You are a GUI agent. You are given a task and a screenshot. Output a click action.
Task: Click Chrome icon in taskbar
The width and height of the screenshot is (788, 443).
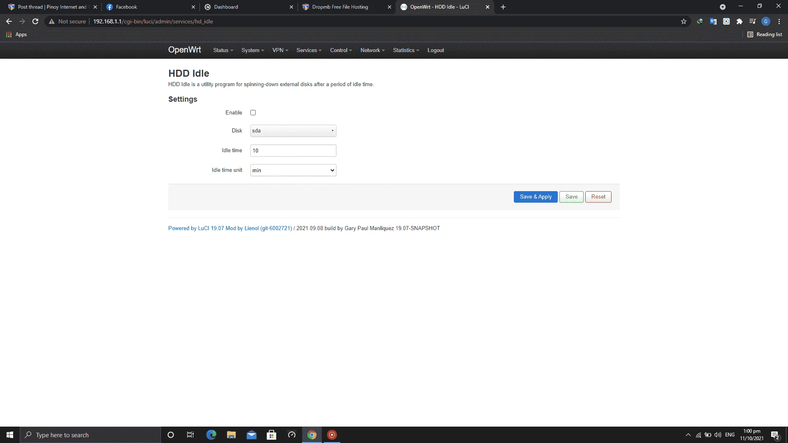tap(312, 435)
